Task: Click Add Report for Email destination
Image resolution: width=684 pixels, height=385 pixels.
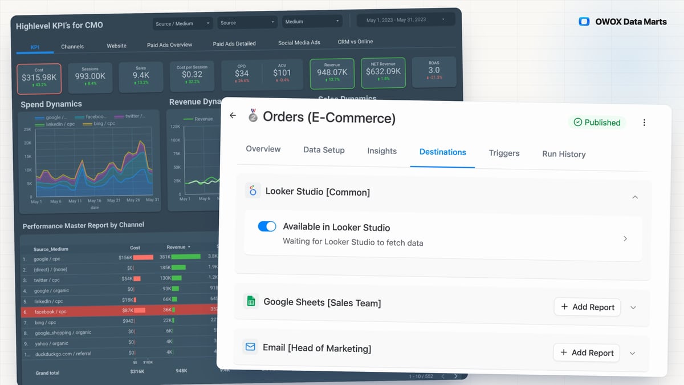Action: (x=587, y=352)
